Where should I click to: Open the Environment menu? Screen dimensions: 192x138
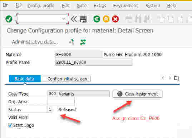pos(125,6)
